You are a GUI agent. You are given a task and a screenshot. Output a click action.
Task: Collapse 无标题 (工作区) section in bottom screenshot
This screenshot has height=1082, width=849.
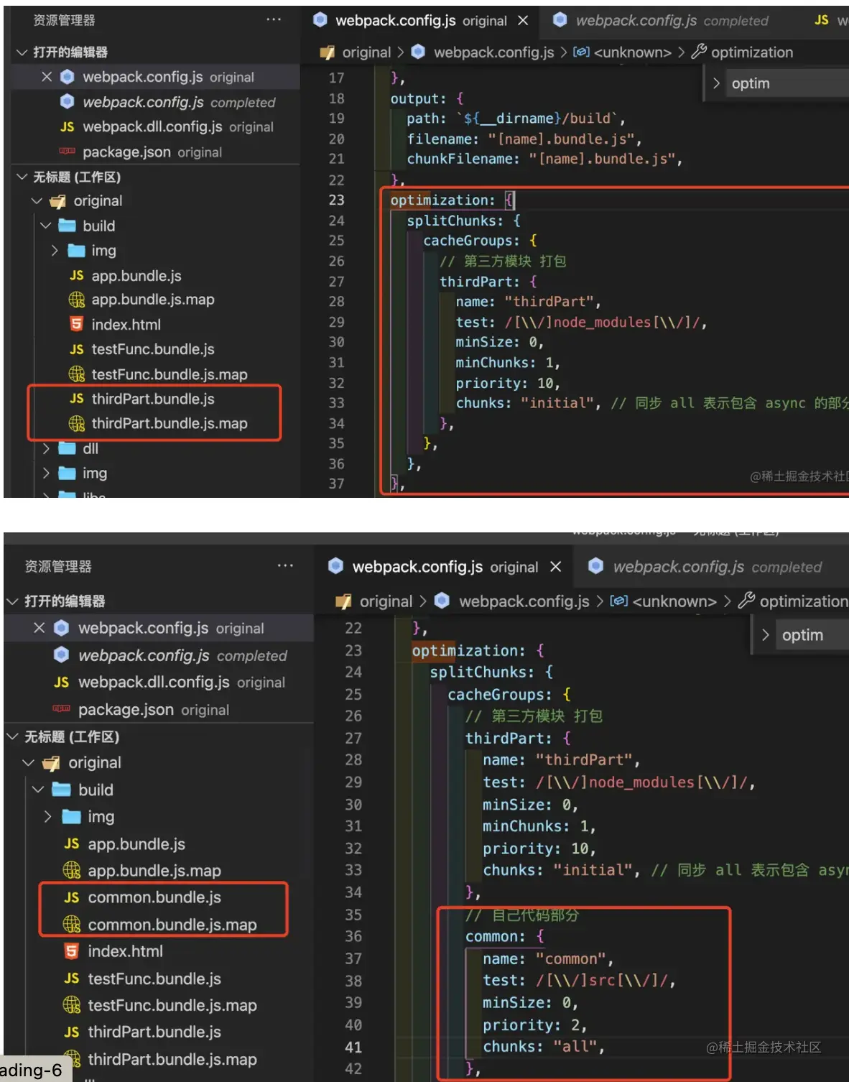12,736
